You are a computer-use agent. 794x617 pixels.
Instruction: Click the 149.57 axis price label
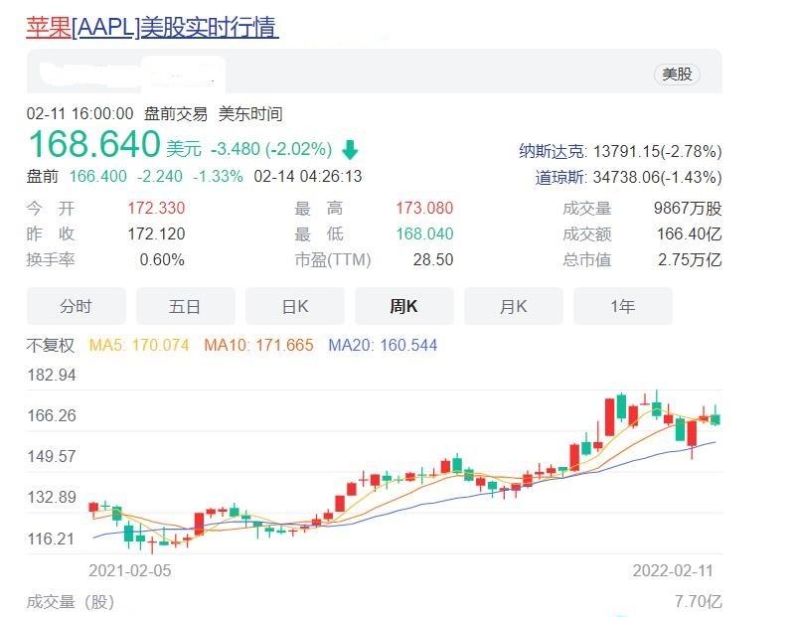click(x=52, y=457)
